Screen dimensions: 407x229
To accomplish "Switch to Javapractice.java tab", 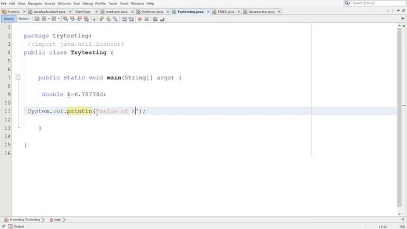I will (x=261, y=11).
